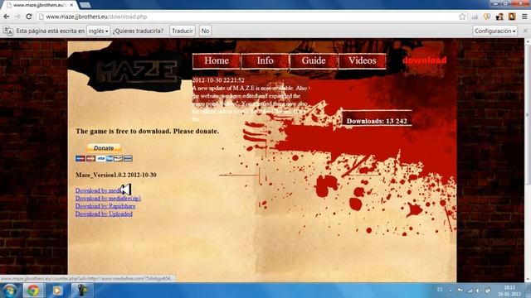
Task: Click the person silhouette extension icon
Action: [499, 17]
